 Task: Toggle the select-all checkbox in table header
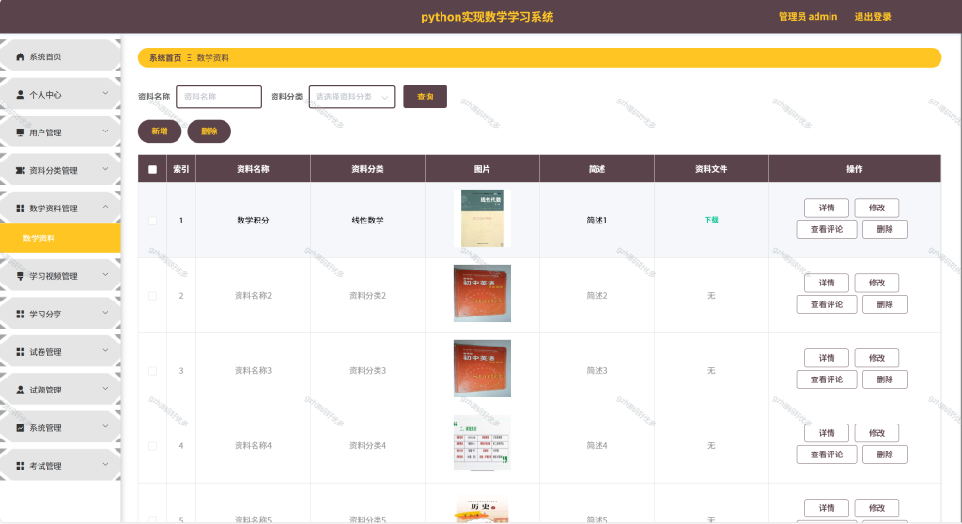coord(153,169)
